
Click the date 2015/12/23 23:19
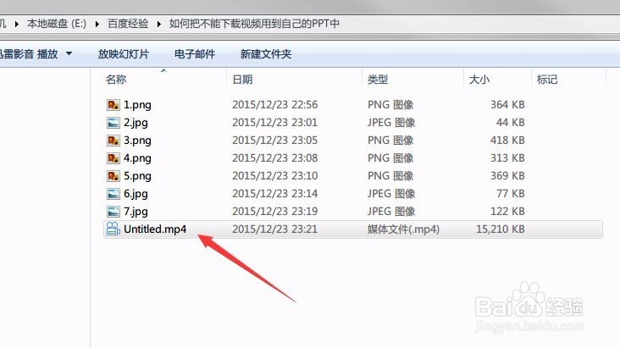pos(274,212)
